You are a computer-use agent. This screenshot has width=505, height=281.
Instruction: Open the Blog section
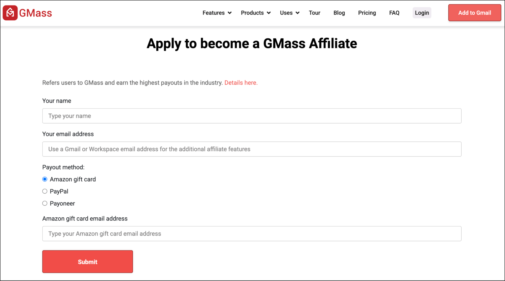[x=339, y=13]
